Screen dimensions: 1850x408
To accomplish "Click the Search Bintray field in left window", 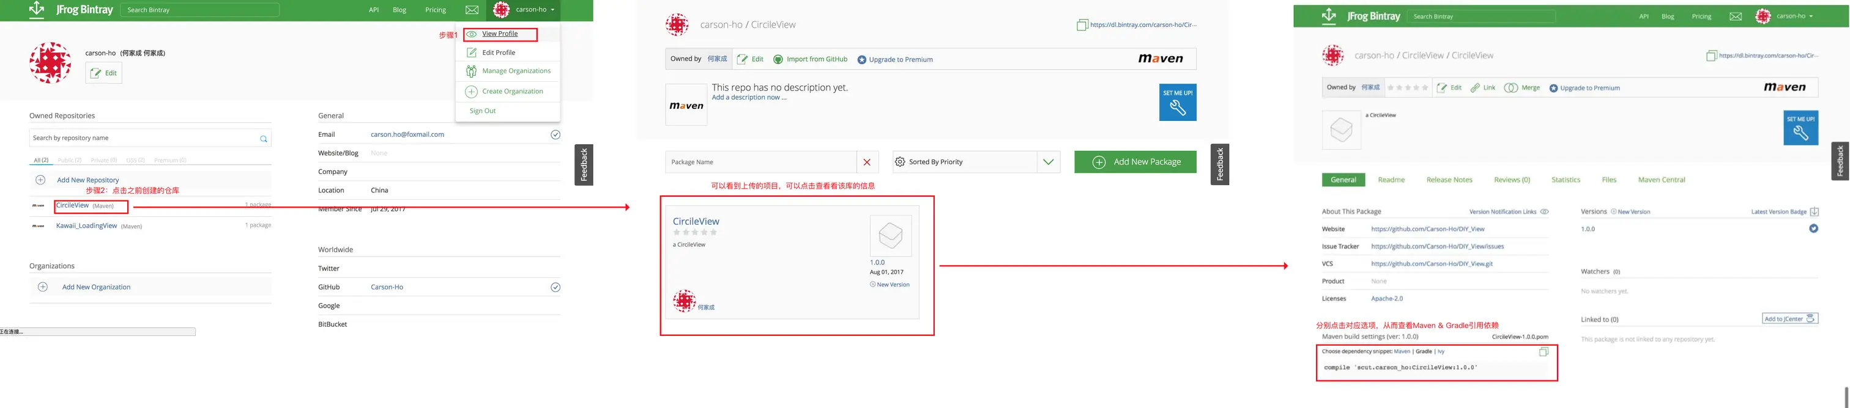I will pyautogui.click(x=199, y=10).
